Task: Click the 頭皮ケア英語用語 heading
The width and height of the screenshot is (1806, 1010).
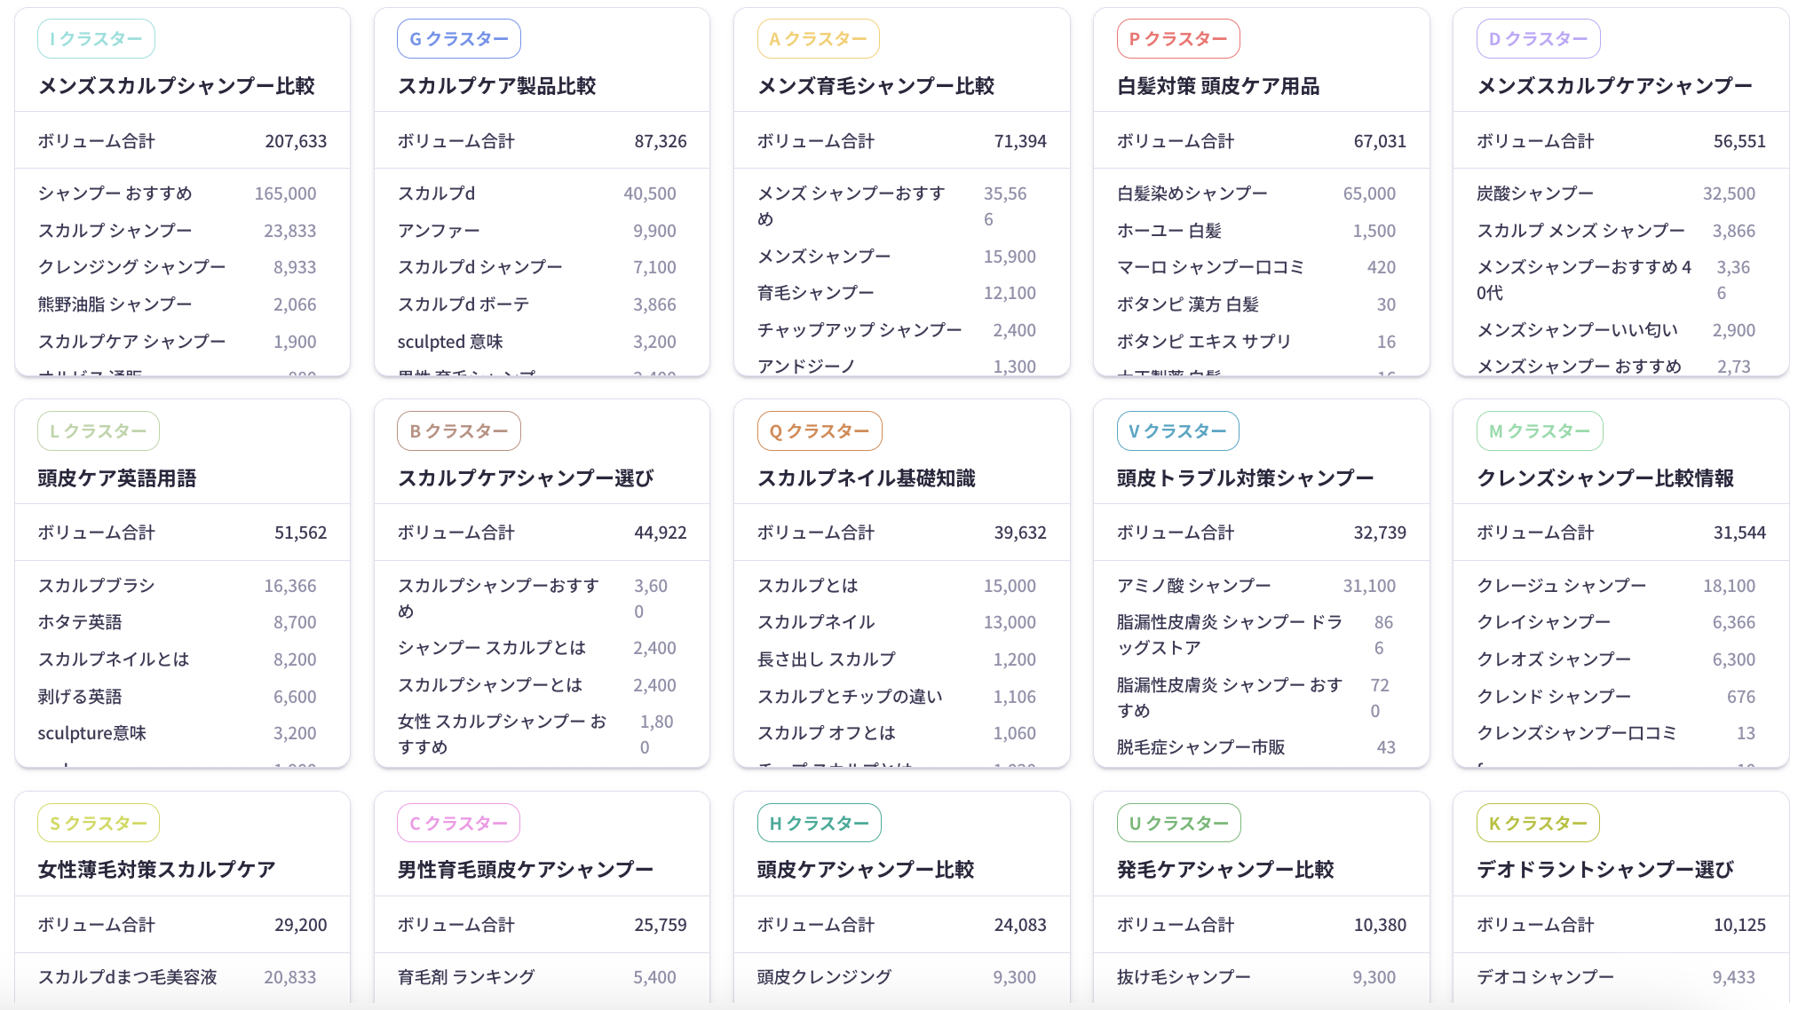Action: [x=117, y=478]
